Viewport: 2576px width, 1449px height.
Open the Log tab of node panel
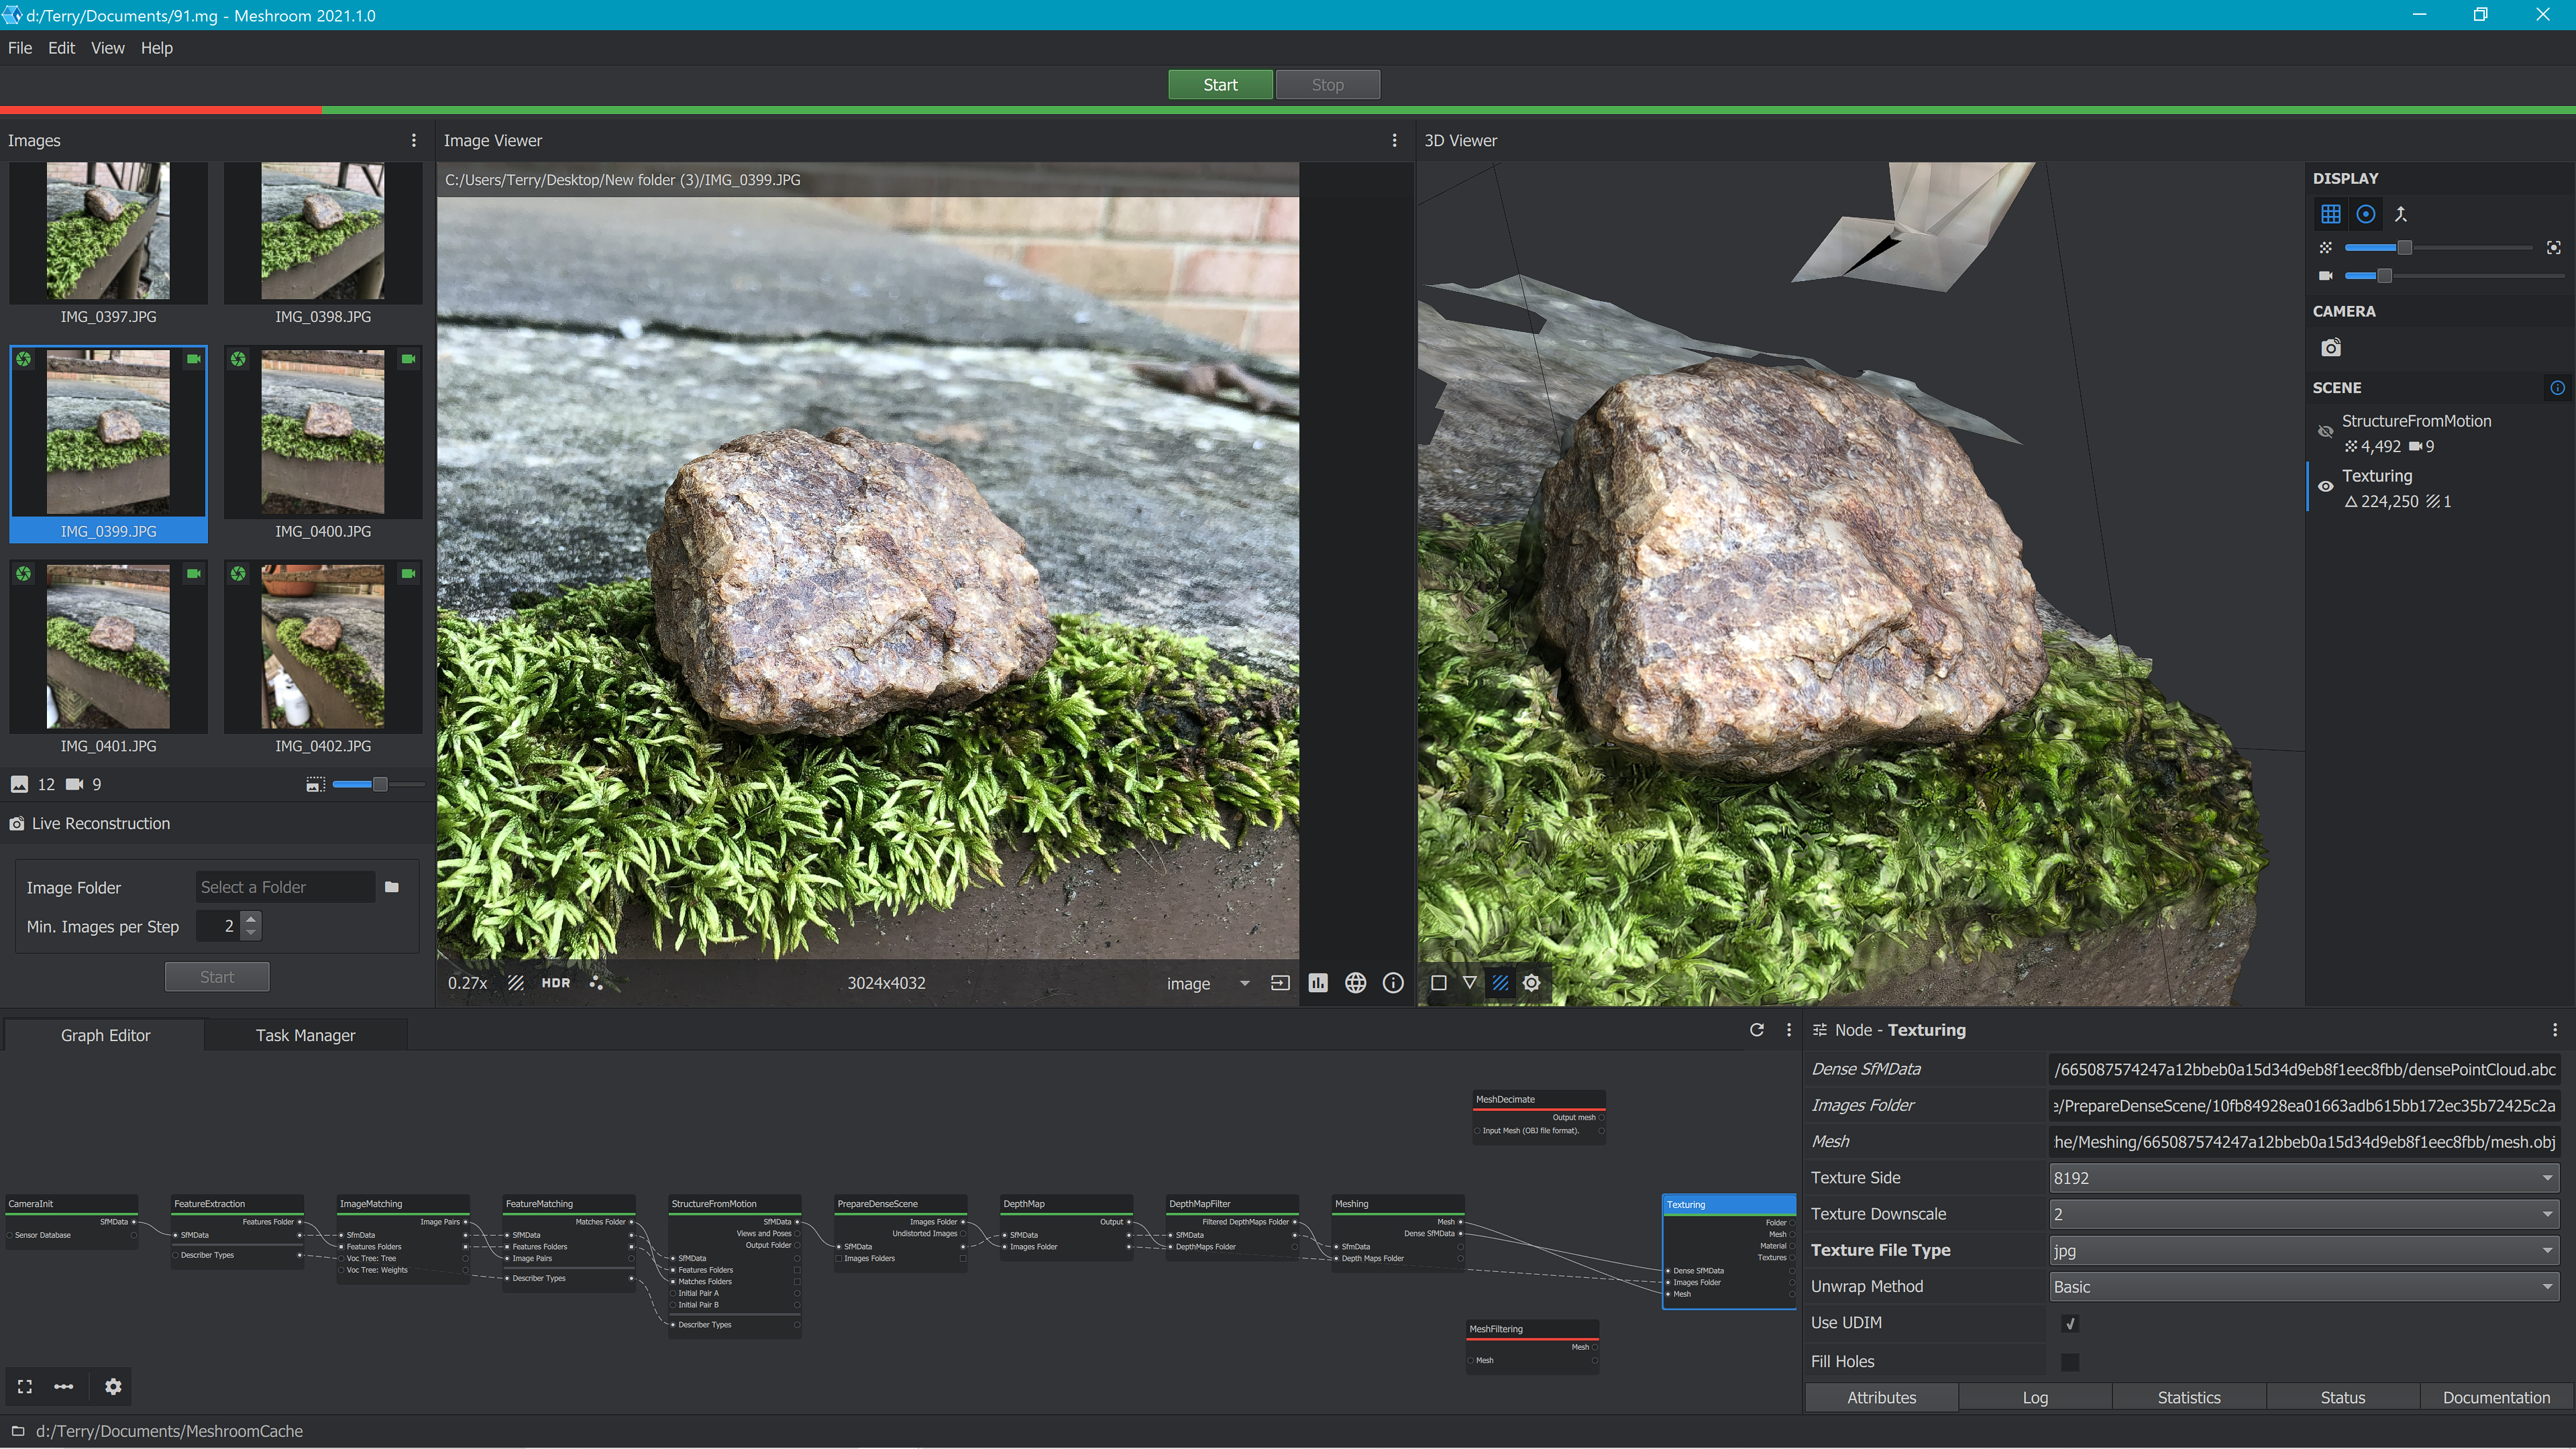2034,1398
